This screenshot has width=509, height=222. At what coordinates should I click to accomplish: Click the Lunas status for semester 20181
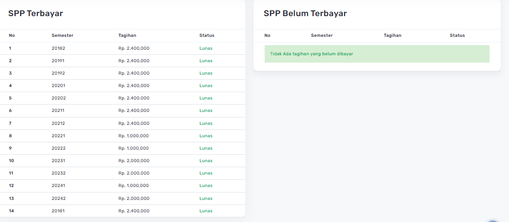pos(206,211)
